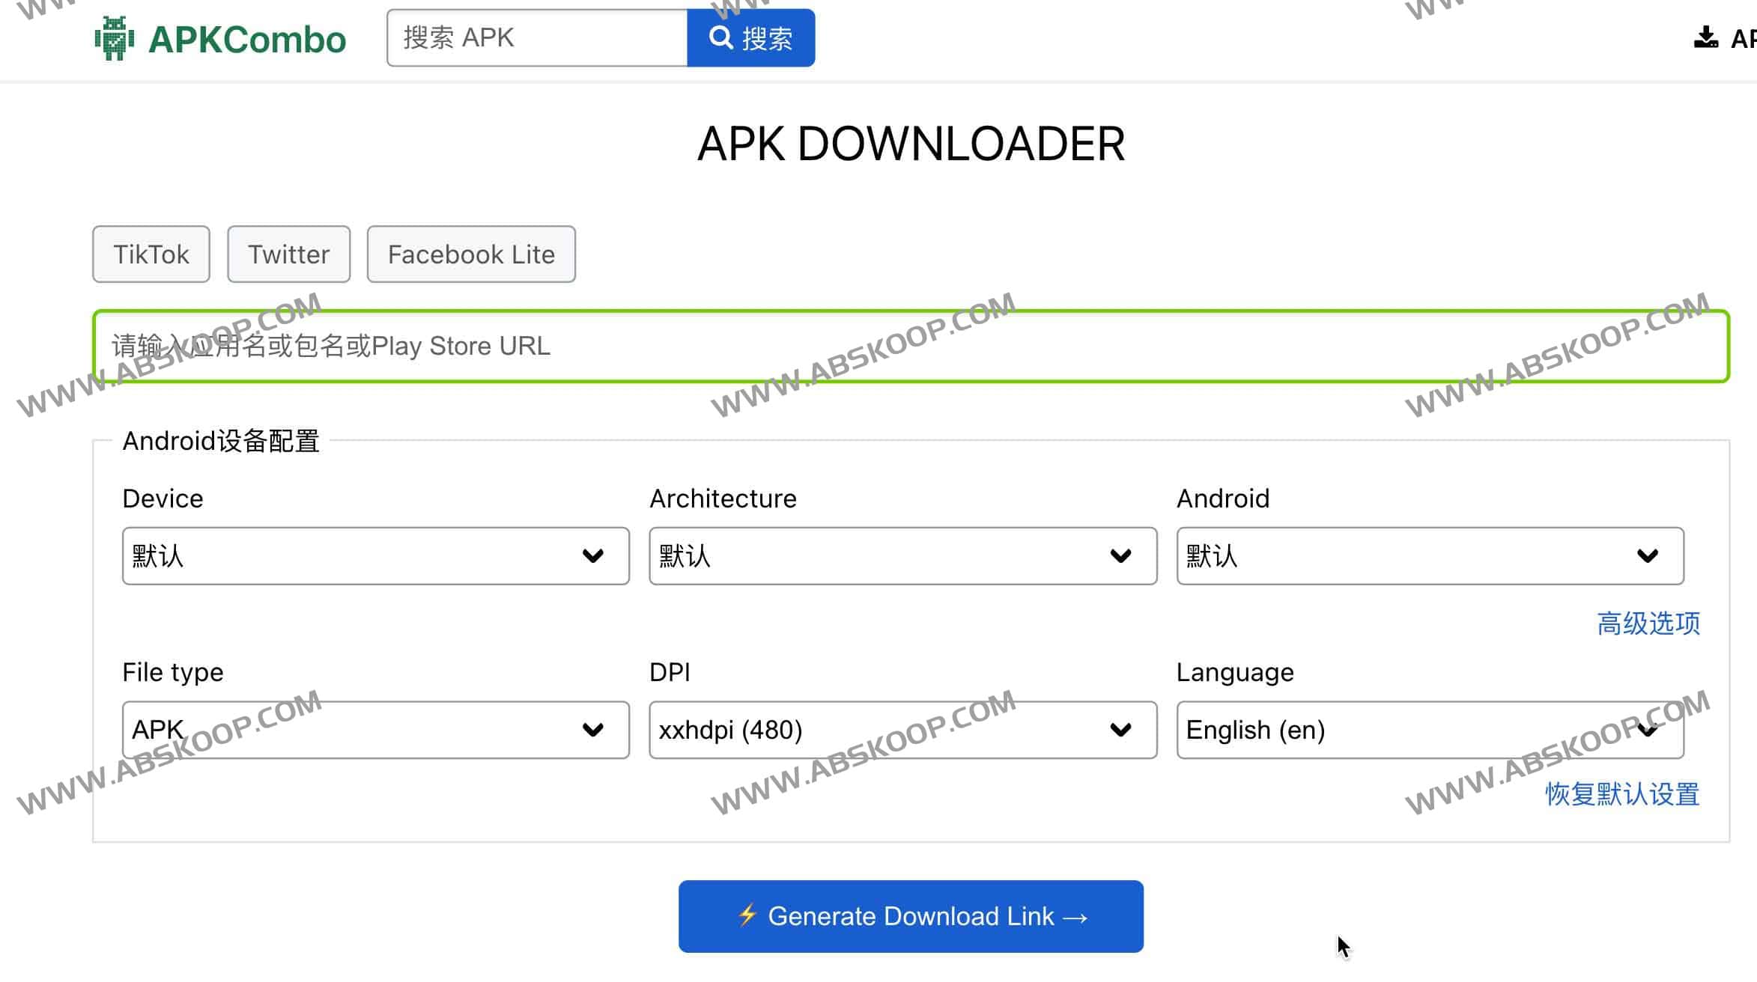Open the Architecture dropdown

(902, 555)
